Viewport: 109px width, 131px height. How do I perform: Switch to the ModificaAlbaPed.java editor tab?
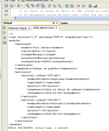[x=37, y=1]
